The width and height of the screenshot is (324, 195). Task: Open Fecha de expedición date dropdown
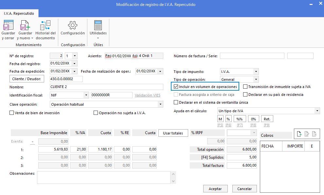75,71
